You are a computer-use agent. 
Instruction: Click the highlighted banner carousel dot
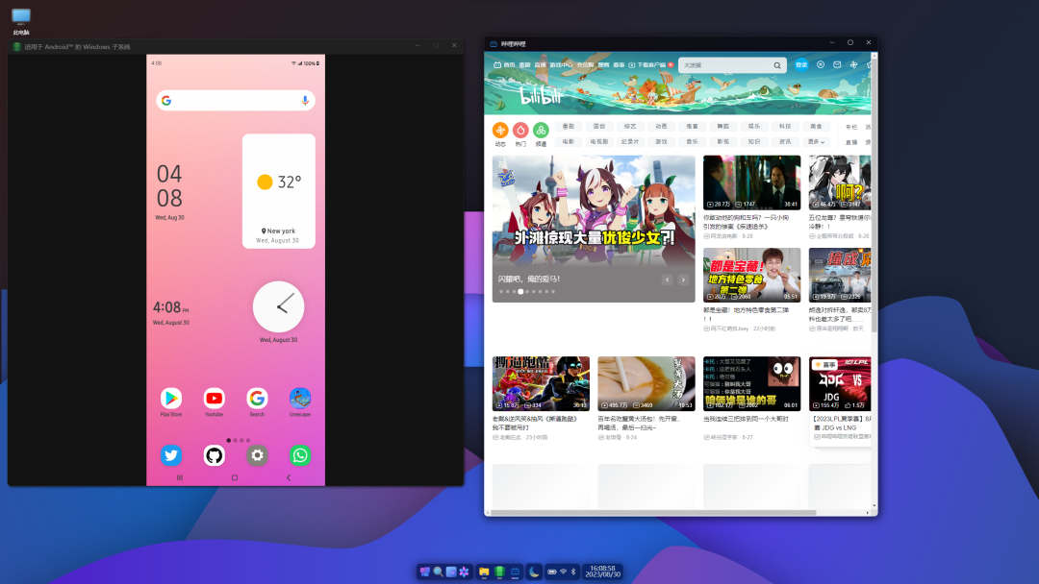tap(520, 292)
